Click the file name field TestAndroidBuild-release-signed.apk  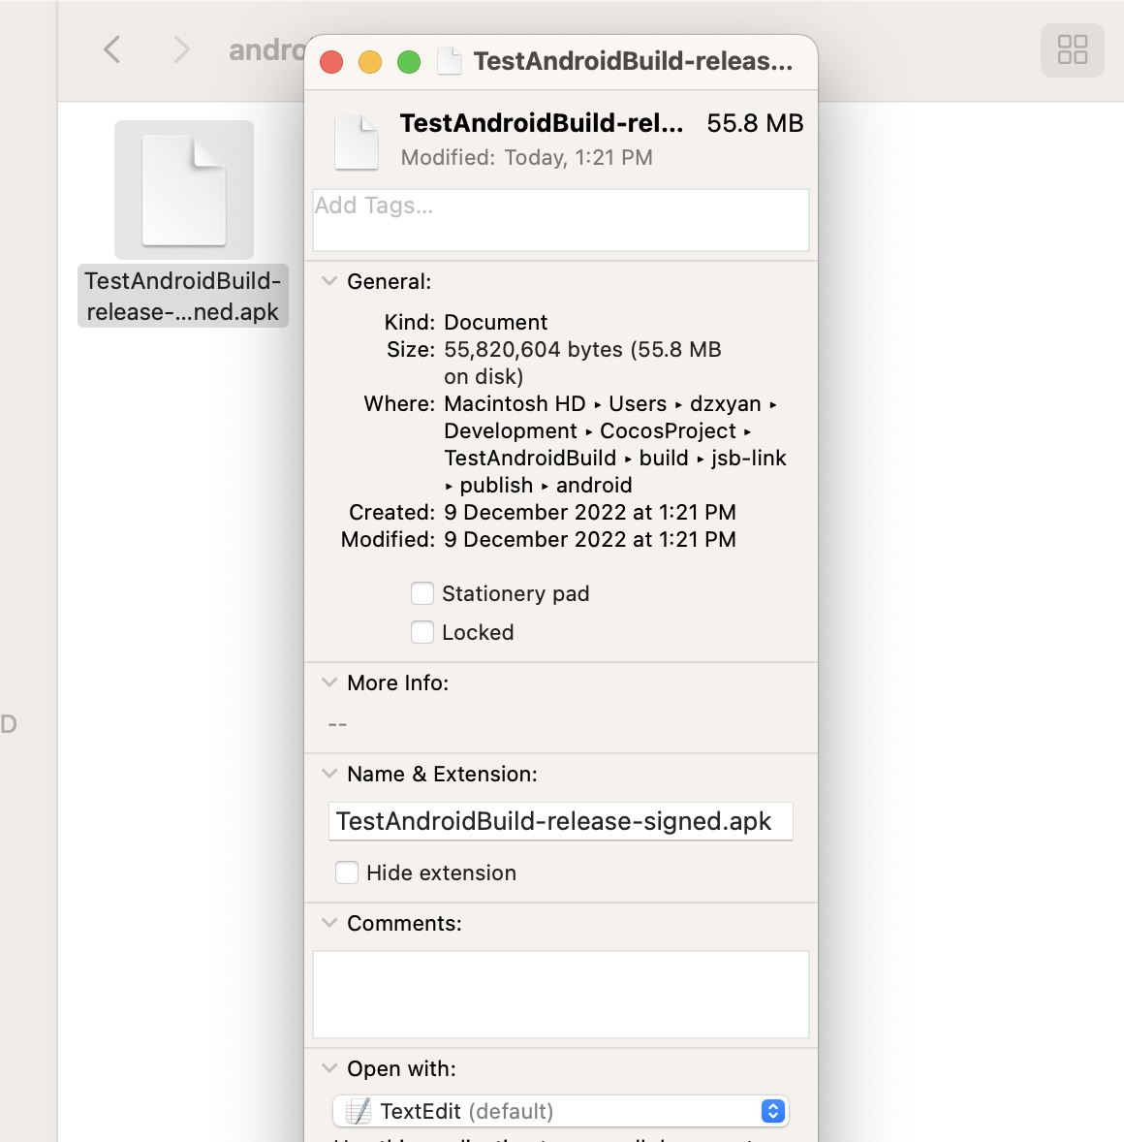click(560, 821)
